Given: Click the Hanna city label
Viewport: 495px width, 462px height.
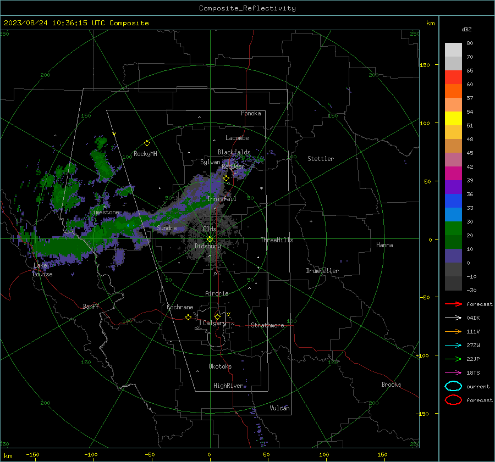Looking at the screenshot, I should coord(384,245).
